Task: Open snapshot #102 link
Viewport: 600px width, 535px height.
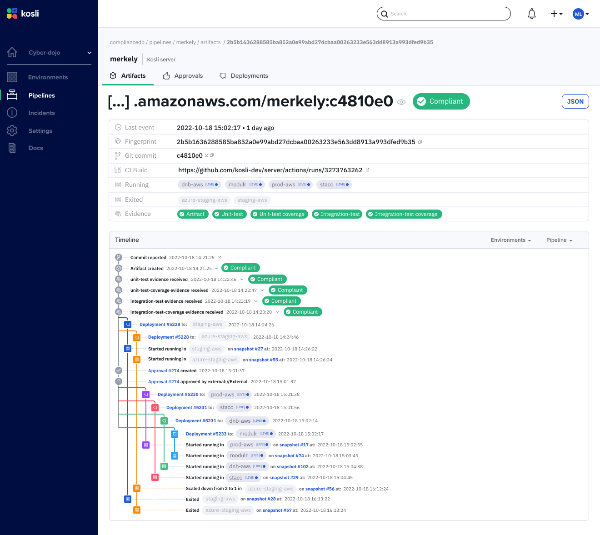Action: click(x=293, y=467)
